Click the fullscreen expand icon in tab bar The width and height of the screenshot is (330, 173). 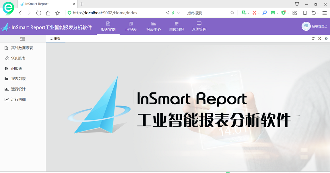[320, 39]
